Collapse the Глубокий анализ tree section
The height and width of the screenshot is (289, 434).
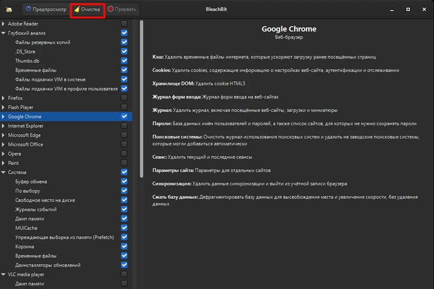[3, 33]
